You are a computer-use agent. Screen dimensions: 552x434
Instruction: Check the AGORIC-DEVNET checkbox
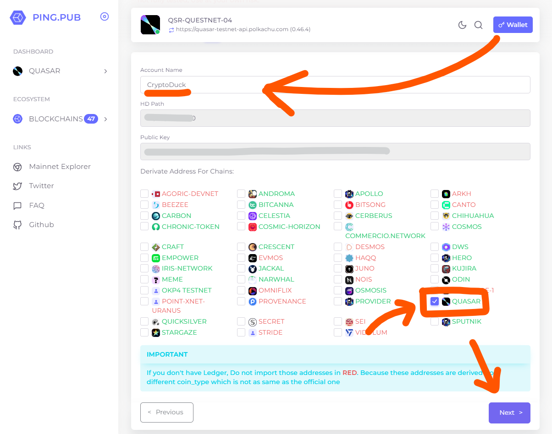click(144, 194)
